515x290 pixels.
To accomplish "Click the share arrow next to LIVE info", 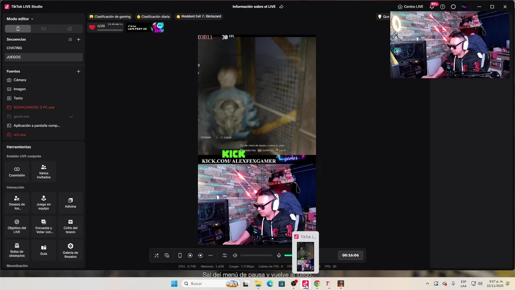I will pyautogui.click(x=281, y=6).
